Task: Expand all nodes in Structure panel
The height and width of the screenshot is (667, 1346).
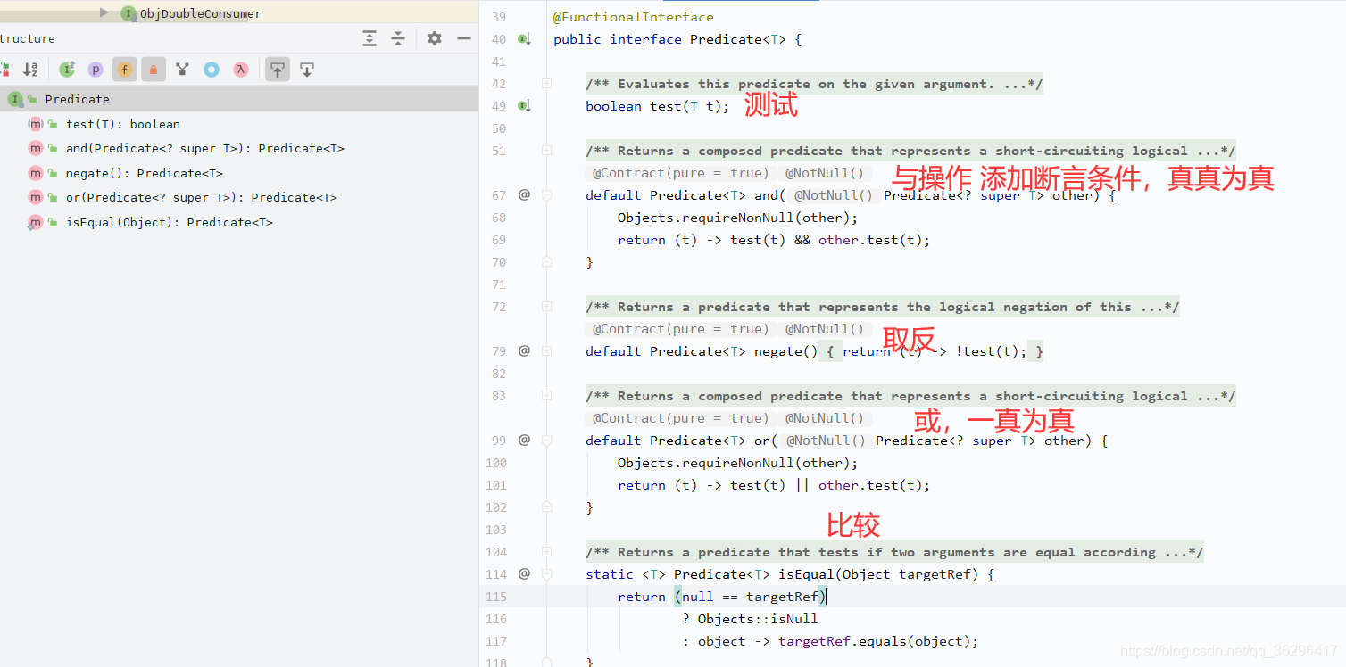Action: pyautogui.click(x=370, y=38)
